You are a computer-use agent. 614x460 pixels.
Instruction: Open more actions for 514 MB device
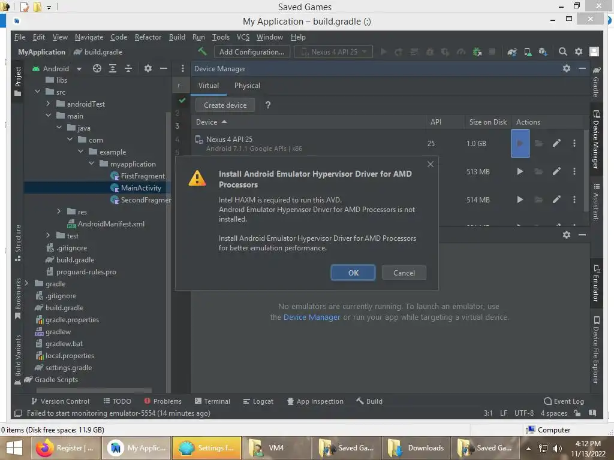coord(574,199)
